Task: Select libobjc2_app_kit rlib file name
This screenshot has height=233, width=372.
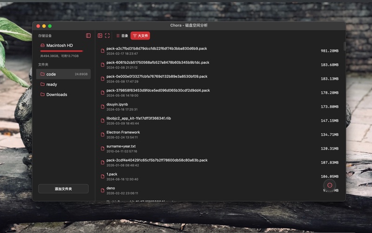Action: pos(139,118)
